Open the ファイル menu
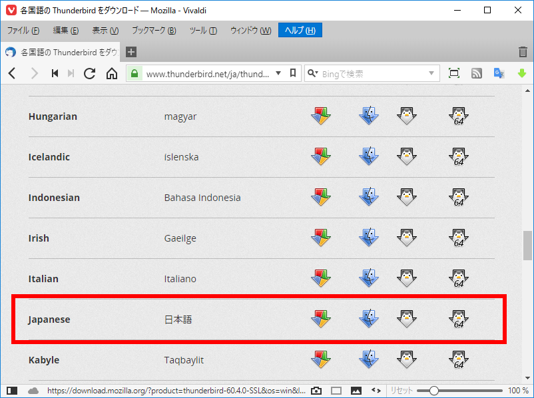This screenshot has height=398, width=534. (23, 31)
